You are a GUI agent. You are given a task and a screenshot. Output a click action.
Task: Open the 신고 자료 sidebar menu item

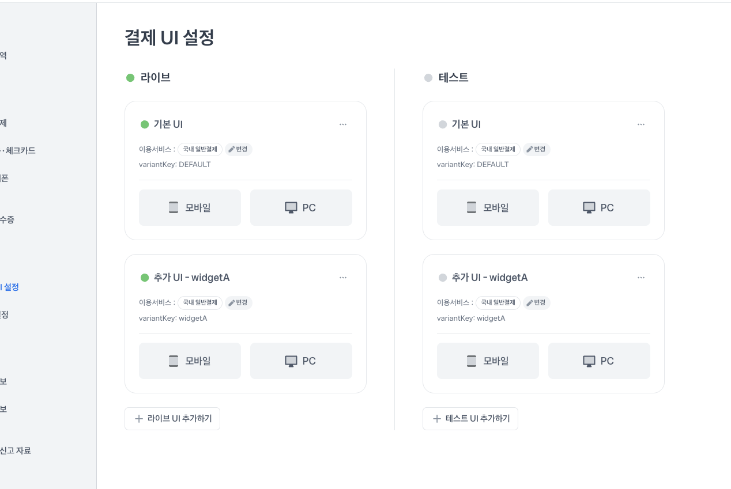[x=16, y=451]
